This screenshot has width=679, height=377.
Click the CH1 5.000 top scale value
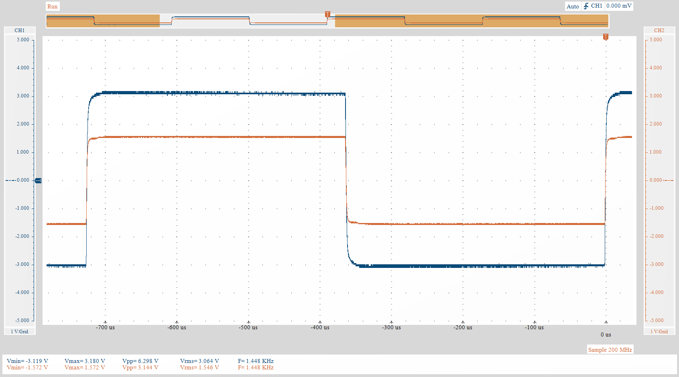(23, 40)
